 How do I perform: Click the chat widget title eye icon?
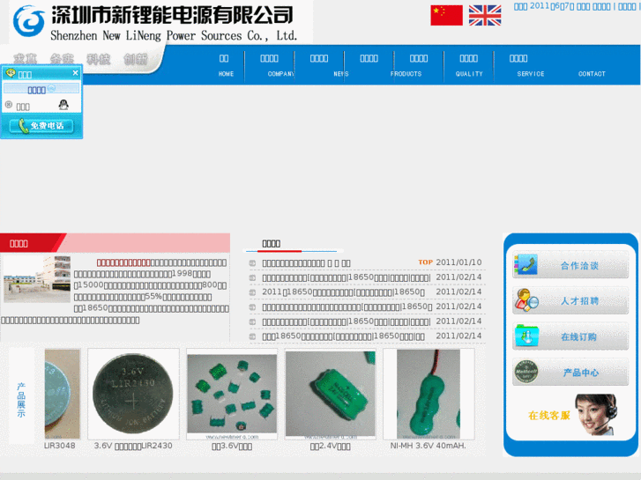[x=11, y=73]
